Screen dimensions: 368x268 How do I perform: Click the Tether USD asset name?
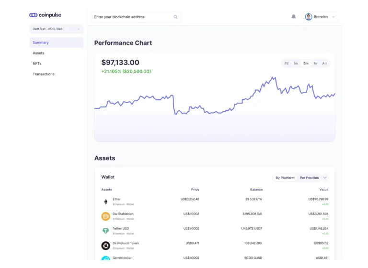121,229
